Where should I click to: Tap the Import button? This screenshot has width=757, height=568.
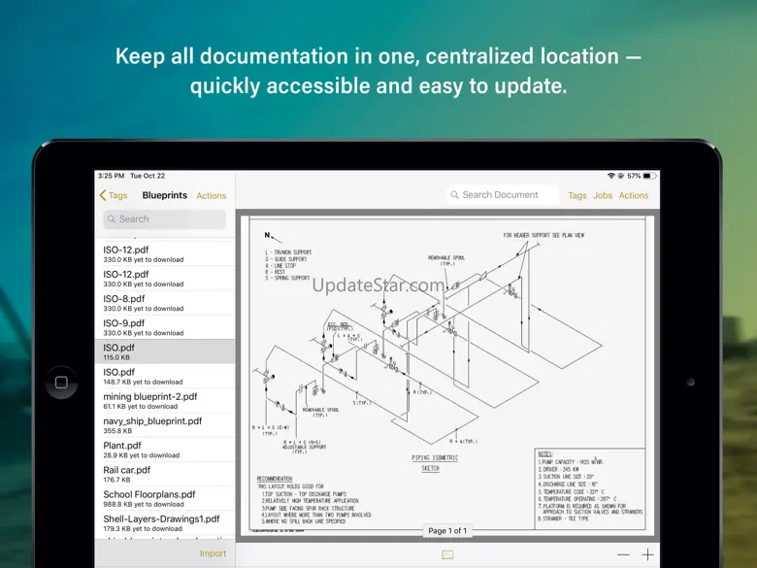tap(213, 553)
